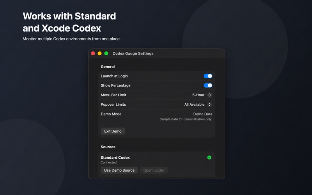Open the Menu Bar Limit 5-Hour dropdown
Image resolution: width=312 pixels, height=195 pixels.
pos(202,95)
